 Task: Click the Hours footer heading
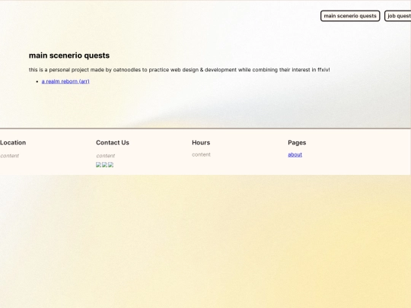pyautogui.click(x=201, y=142)
